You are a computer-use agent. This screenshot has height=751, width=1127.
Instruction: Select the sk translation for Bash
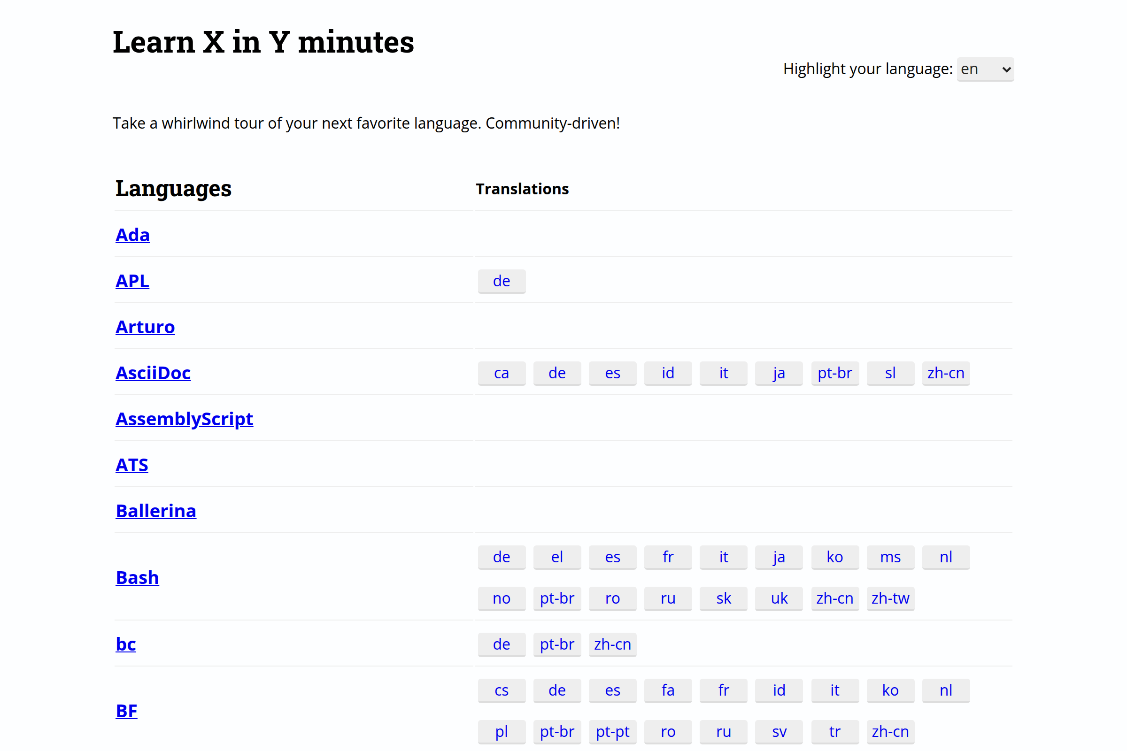click(x=724, y=598)
